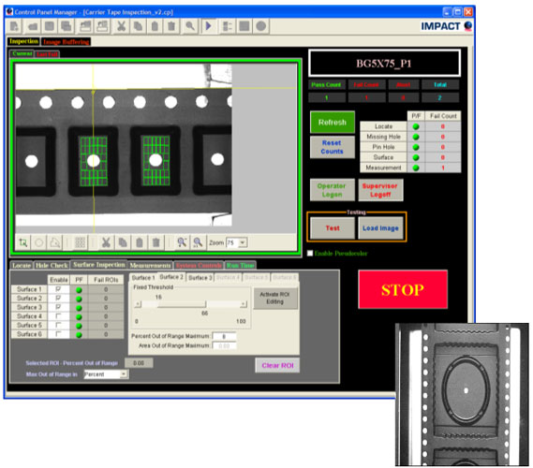The height and width of the screenshot is (468, 533).
Task: Click the grid ROI tool below image
Action: [x=80, y=242]
